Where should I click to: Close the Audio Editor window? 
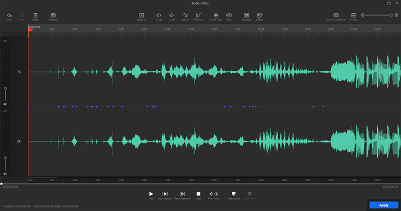coord(397,3)
